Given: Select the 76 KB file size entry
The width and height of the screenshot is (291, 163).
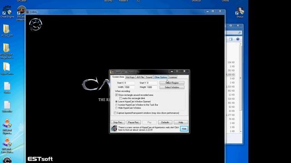Looking at the screenshot, I should coord(231,119).
